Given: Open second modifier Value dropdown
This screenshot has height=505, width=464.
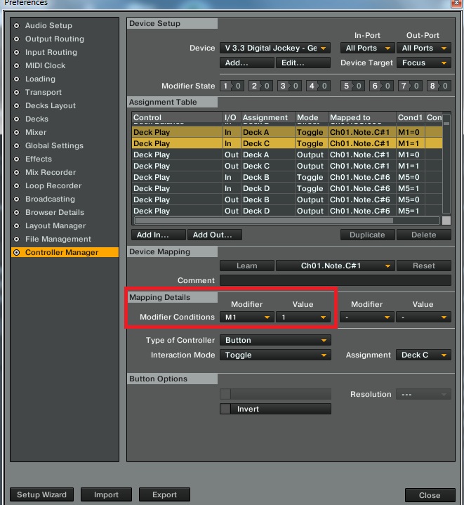Looking at the screenshot, I should coord(424,317).
